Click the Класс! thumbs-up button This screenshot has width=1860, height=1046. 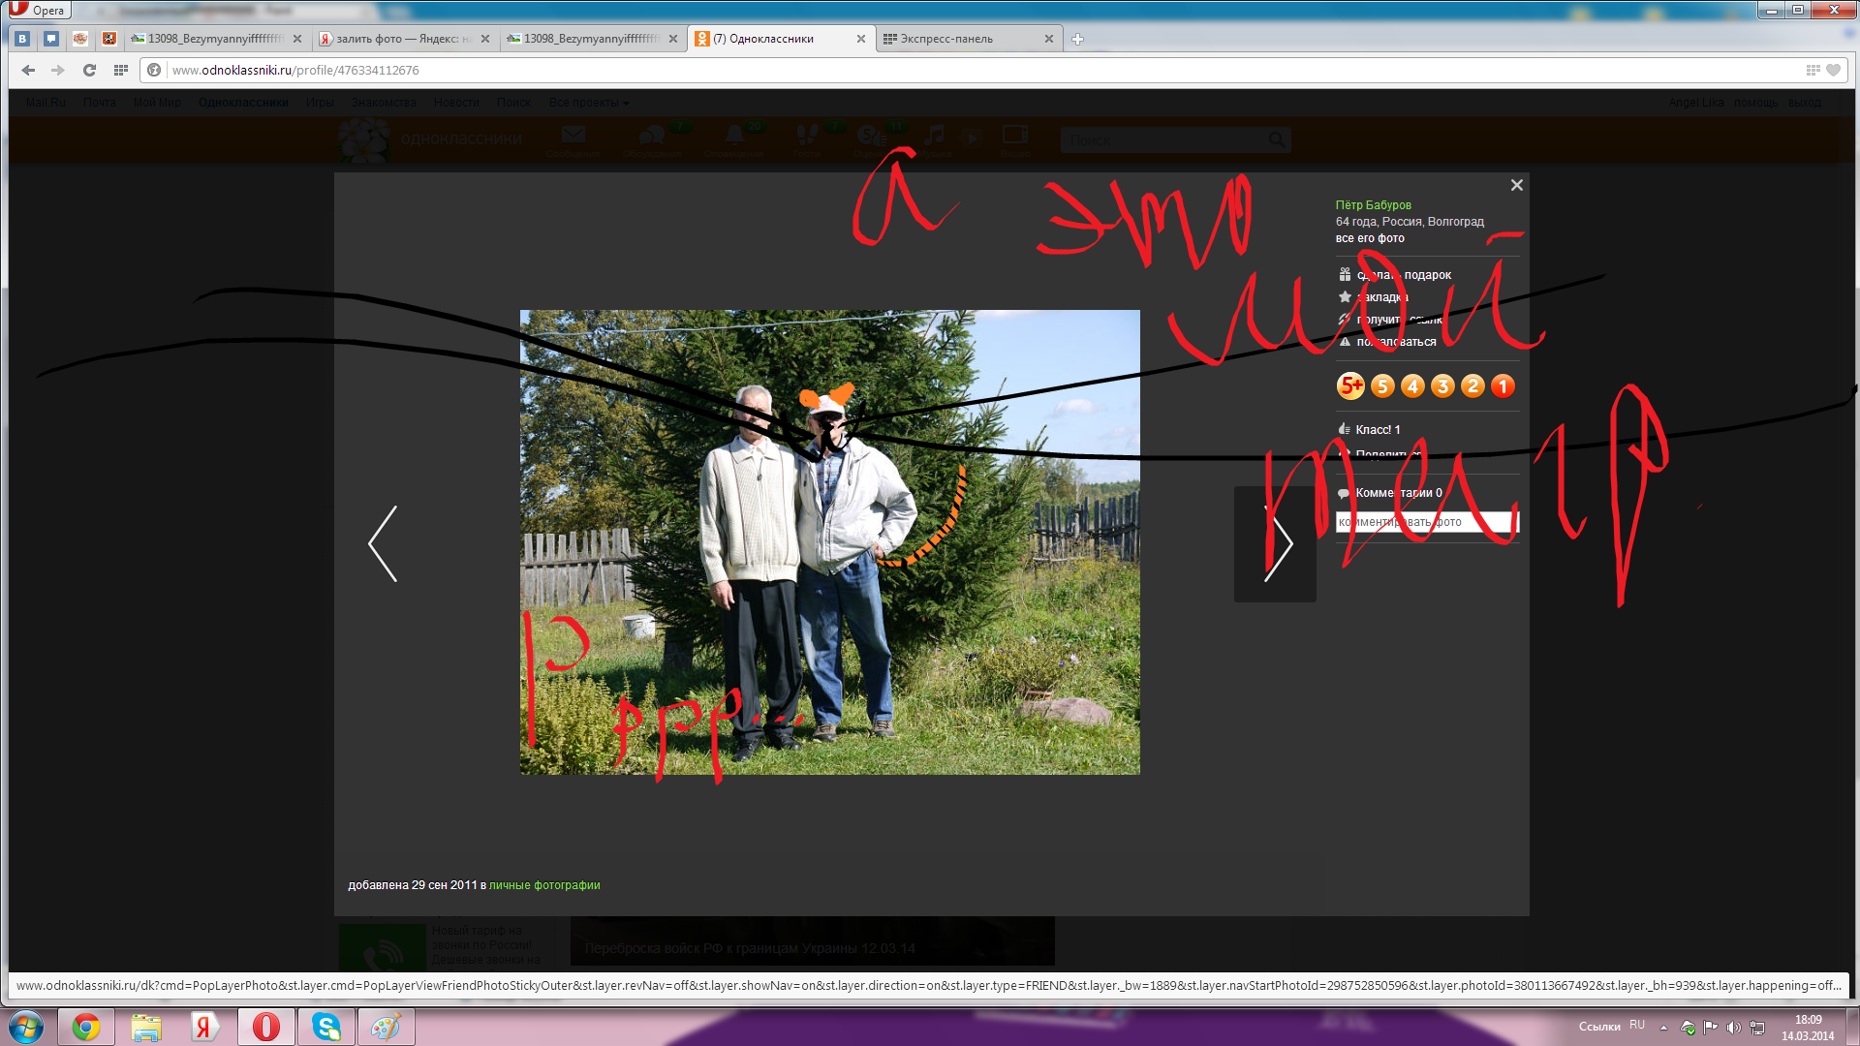point(1369,430)
